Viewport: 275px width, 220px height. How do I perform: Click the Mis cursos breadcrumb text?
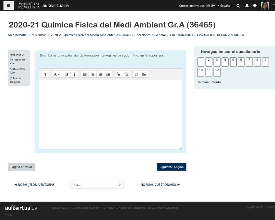point(39,35)
